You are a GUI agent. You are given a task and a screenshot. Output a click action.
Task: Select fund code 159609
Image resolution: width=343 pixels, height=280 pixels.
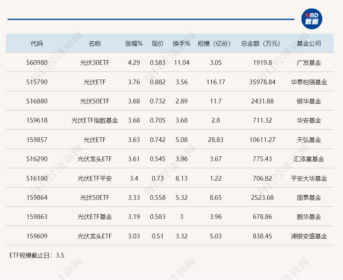[x=37, y=236]
